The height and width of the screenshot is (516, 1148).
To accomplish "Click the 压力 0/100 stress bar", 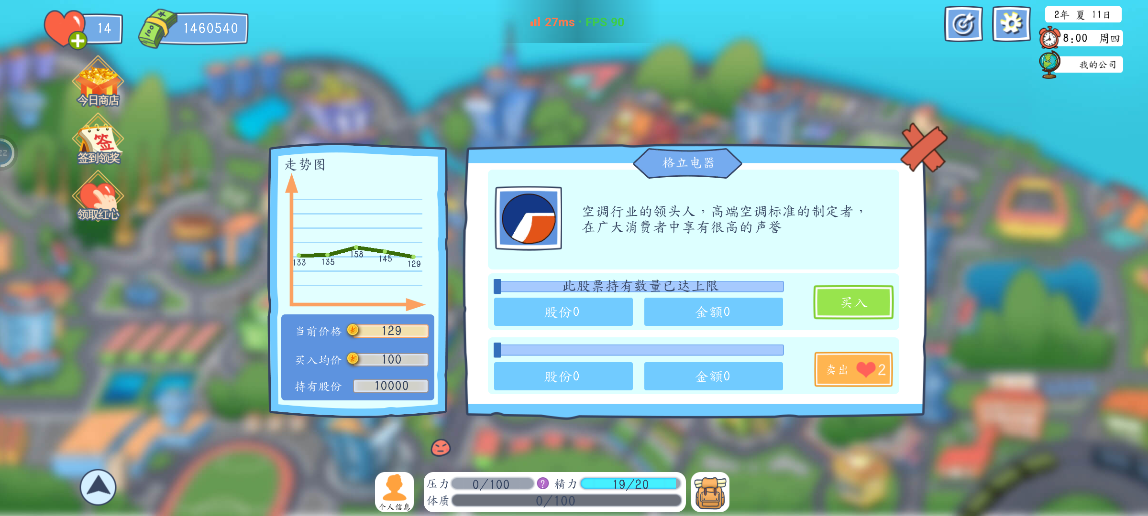I will [493, 484].
